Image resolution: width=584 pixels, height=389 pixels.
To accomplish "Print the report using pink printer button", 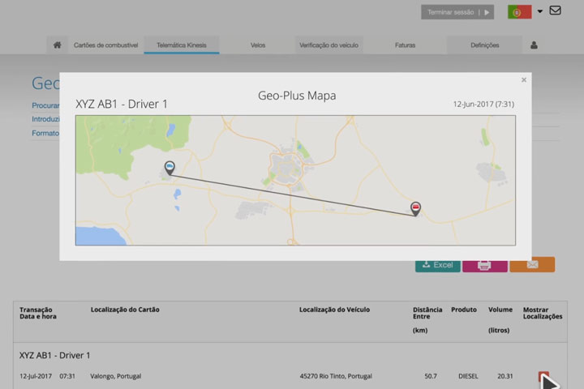I will pos(484,265).
